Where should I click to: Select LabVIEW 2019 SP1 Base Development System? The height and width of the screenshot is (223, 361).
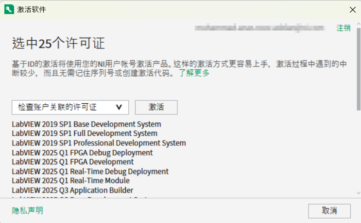tap(86, 124)
